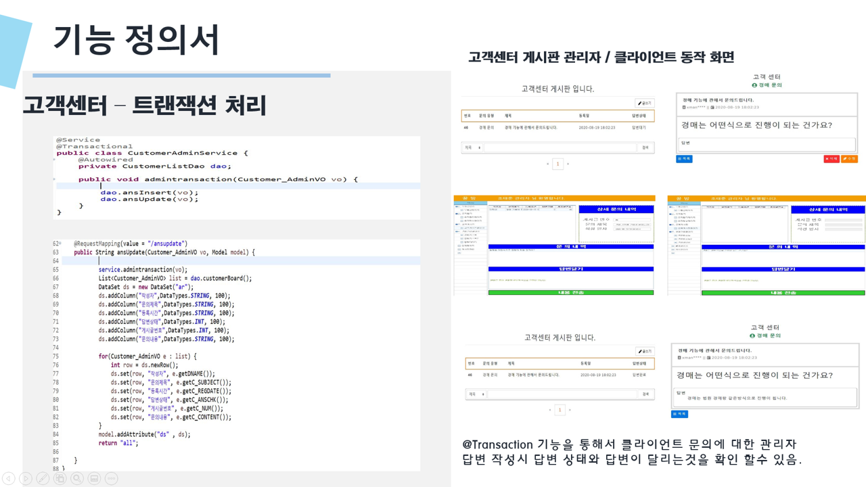This screenshot has width=866, height=487.
Task: Click 'return "all";' on line 85
Action: tap(118, 443)
